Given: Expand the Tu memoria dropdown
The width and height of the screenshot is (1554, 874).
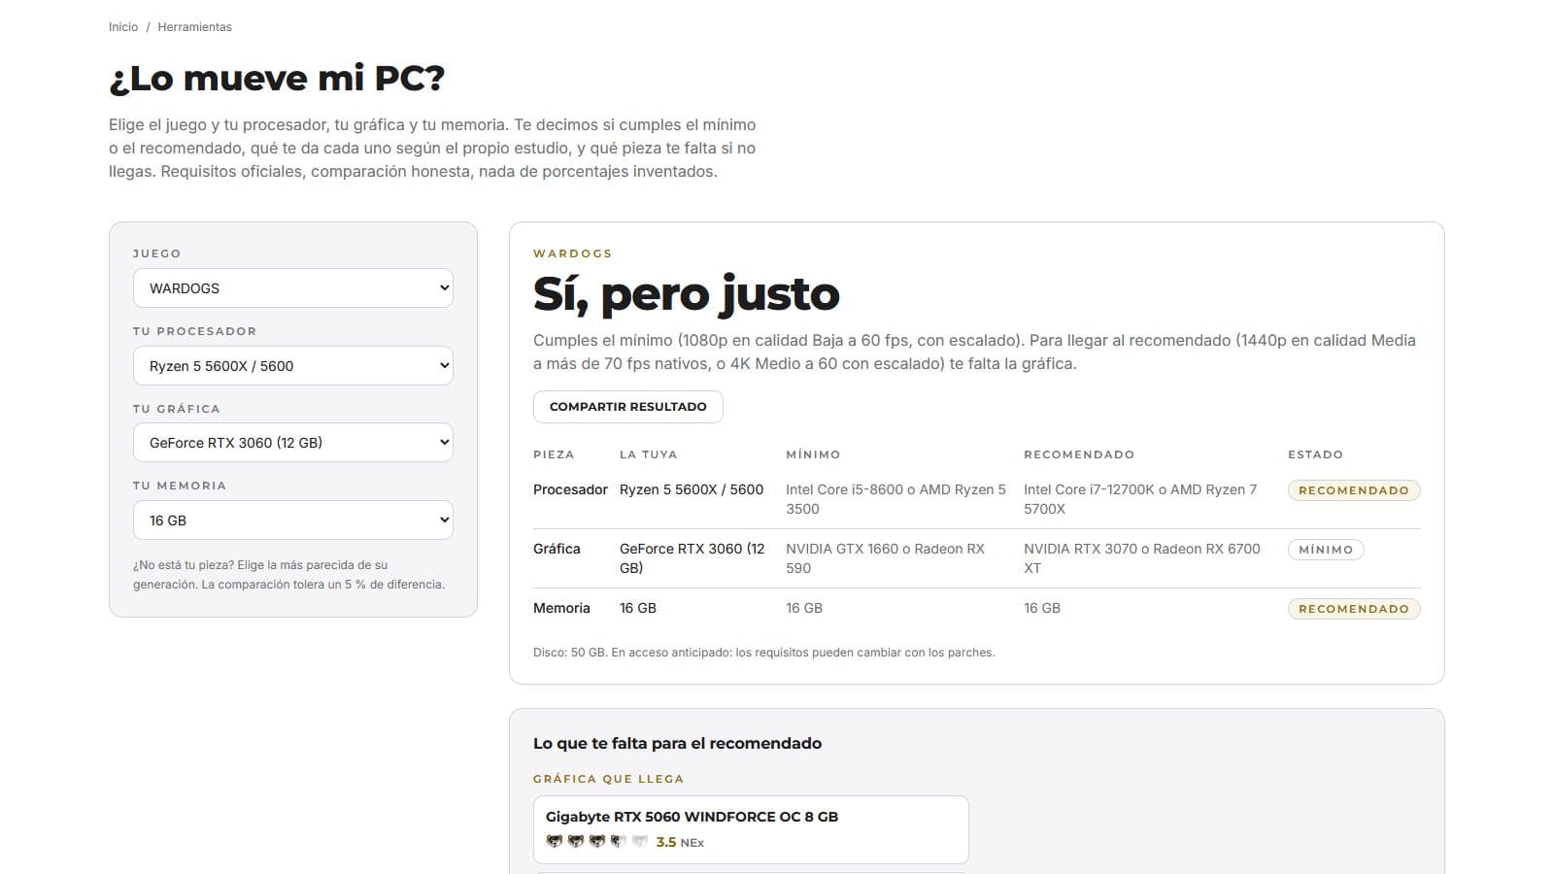Looking at the screenshot, I should coord(292,521).
